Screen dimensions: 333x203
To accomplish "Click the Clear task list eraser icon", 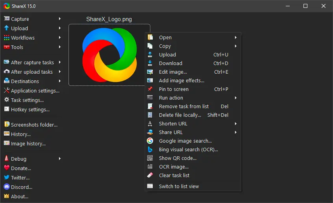I will tap(150, 175).
